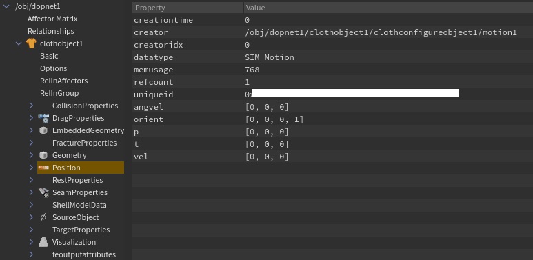Select the highlighted Position label
Viewport: 533px width, 260px height.
click(66, 168)
